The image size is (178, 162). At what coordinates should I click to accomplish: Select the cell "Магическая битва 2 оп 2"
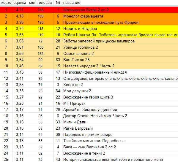tap(120, 10)
